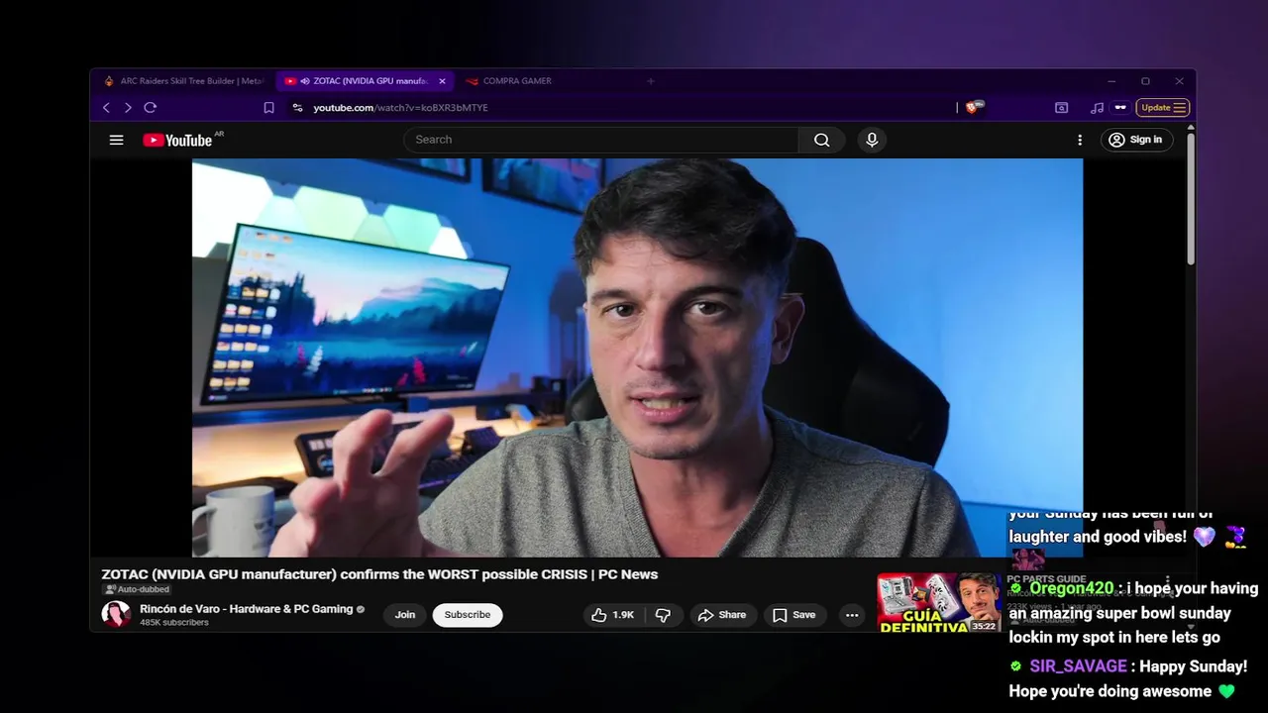Sign in to YouTube
The width and height of the screenshot is (1268, 713).
pyautogui.click(x=1135, y=140)
